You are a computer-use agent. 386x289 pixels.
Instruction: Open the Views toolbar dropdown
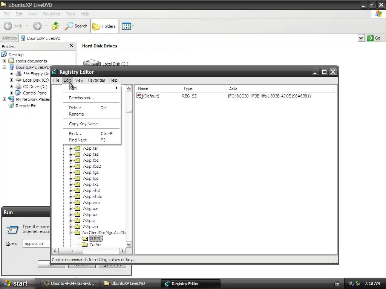click(x=128, y=26)
